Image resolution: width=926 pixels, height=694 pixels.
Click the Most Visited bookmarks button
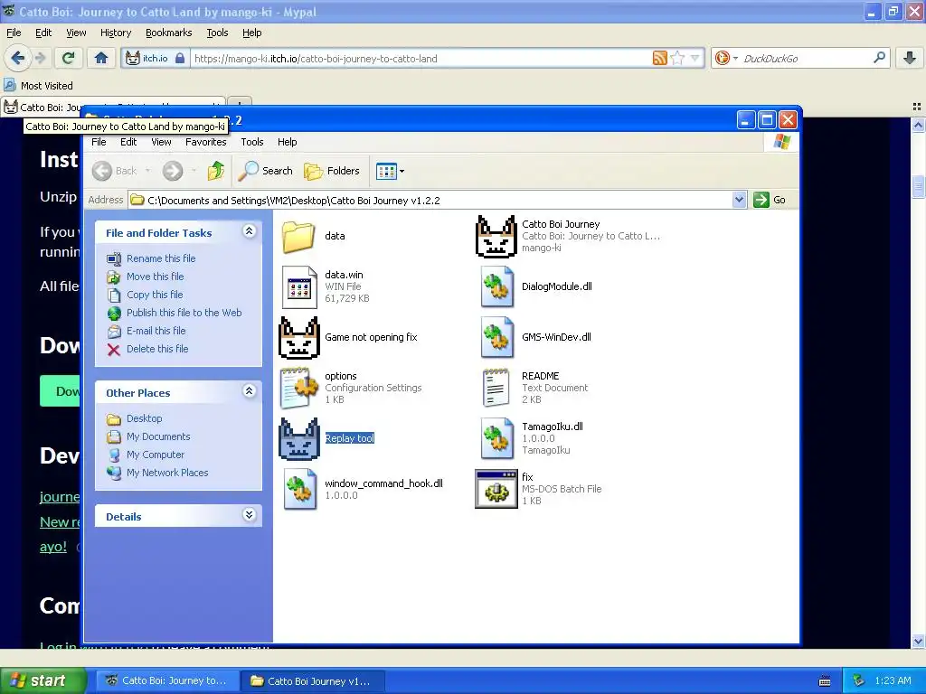pyautogui.click(x=39, y=86)
